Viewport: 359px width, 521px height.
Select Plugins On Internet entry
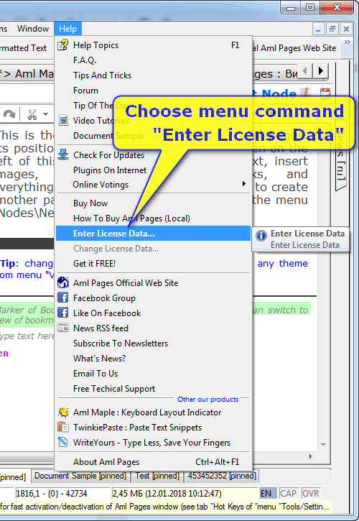(153, 170)
